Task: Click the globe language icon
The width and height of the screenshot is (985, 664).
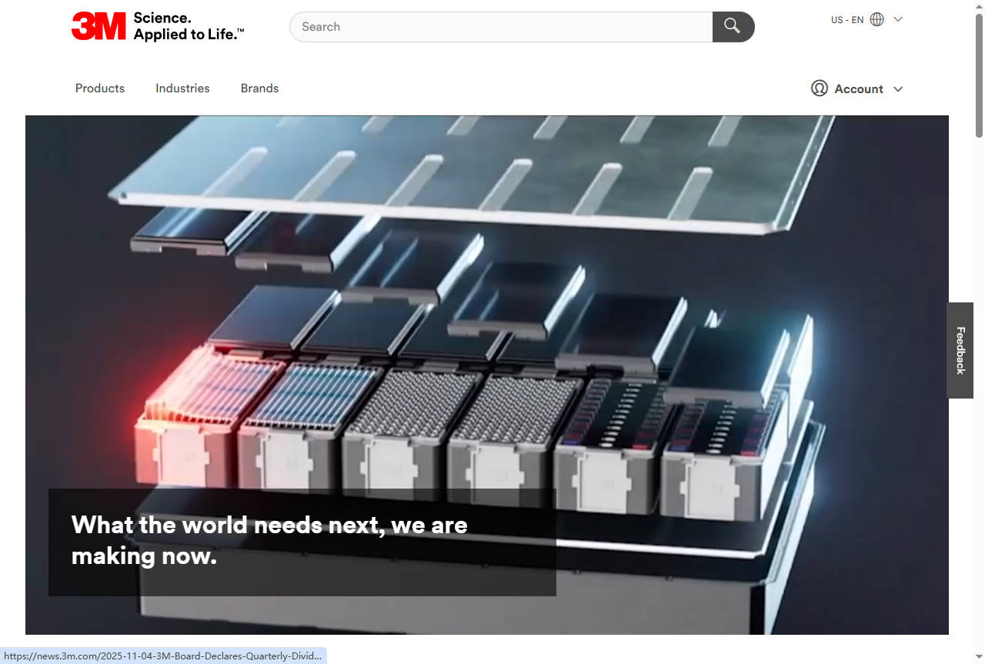Action: point(876,20)
